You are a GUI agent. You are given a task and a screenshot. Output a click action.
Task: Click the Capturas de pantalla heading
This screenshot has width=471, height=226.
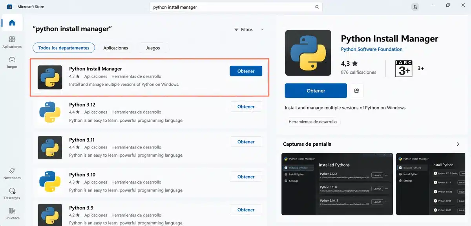point(307,144)
